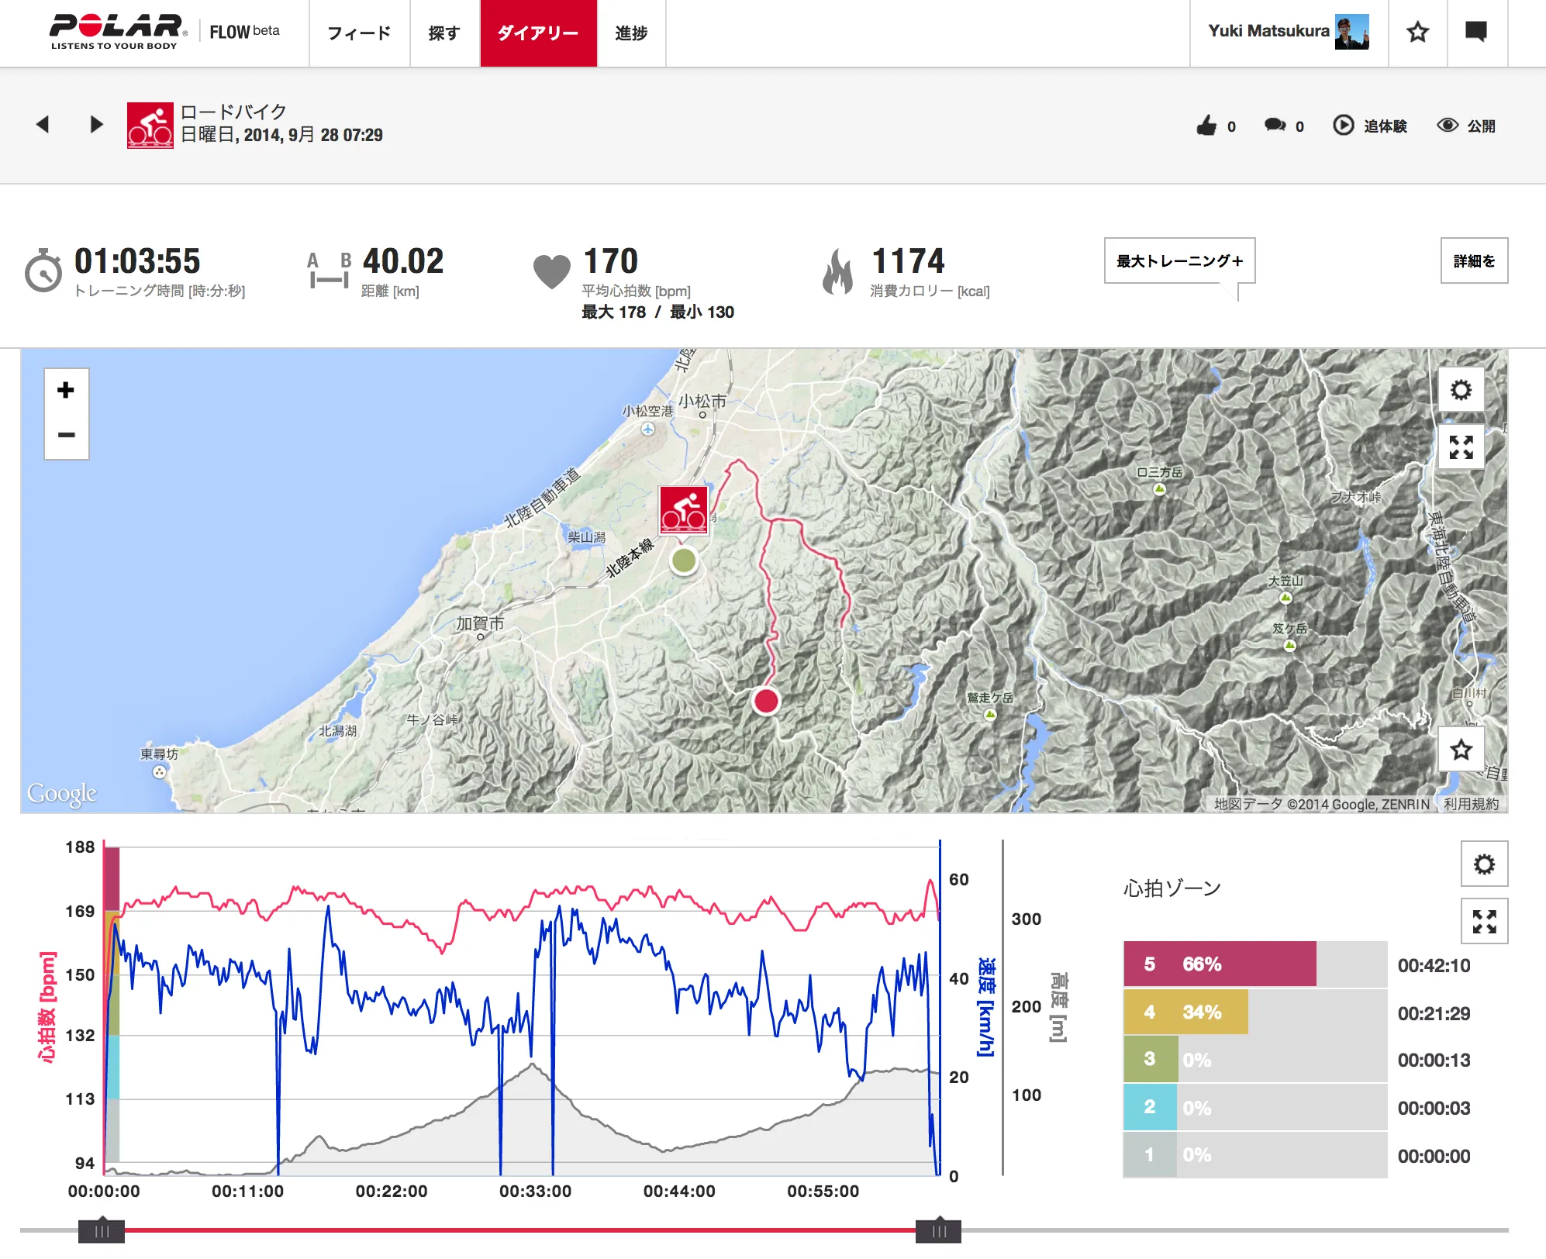Open the Yuki Matsukura user menu
The image size is (1546, 1259).
(1288, 33)
